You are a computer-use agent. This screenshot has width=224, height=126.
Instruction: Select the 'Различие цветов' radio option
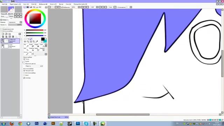pyautogui.click(x=24, y=64)
